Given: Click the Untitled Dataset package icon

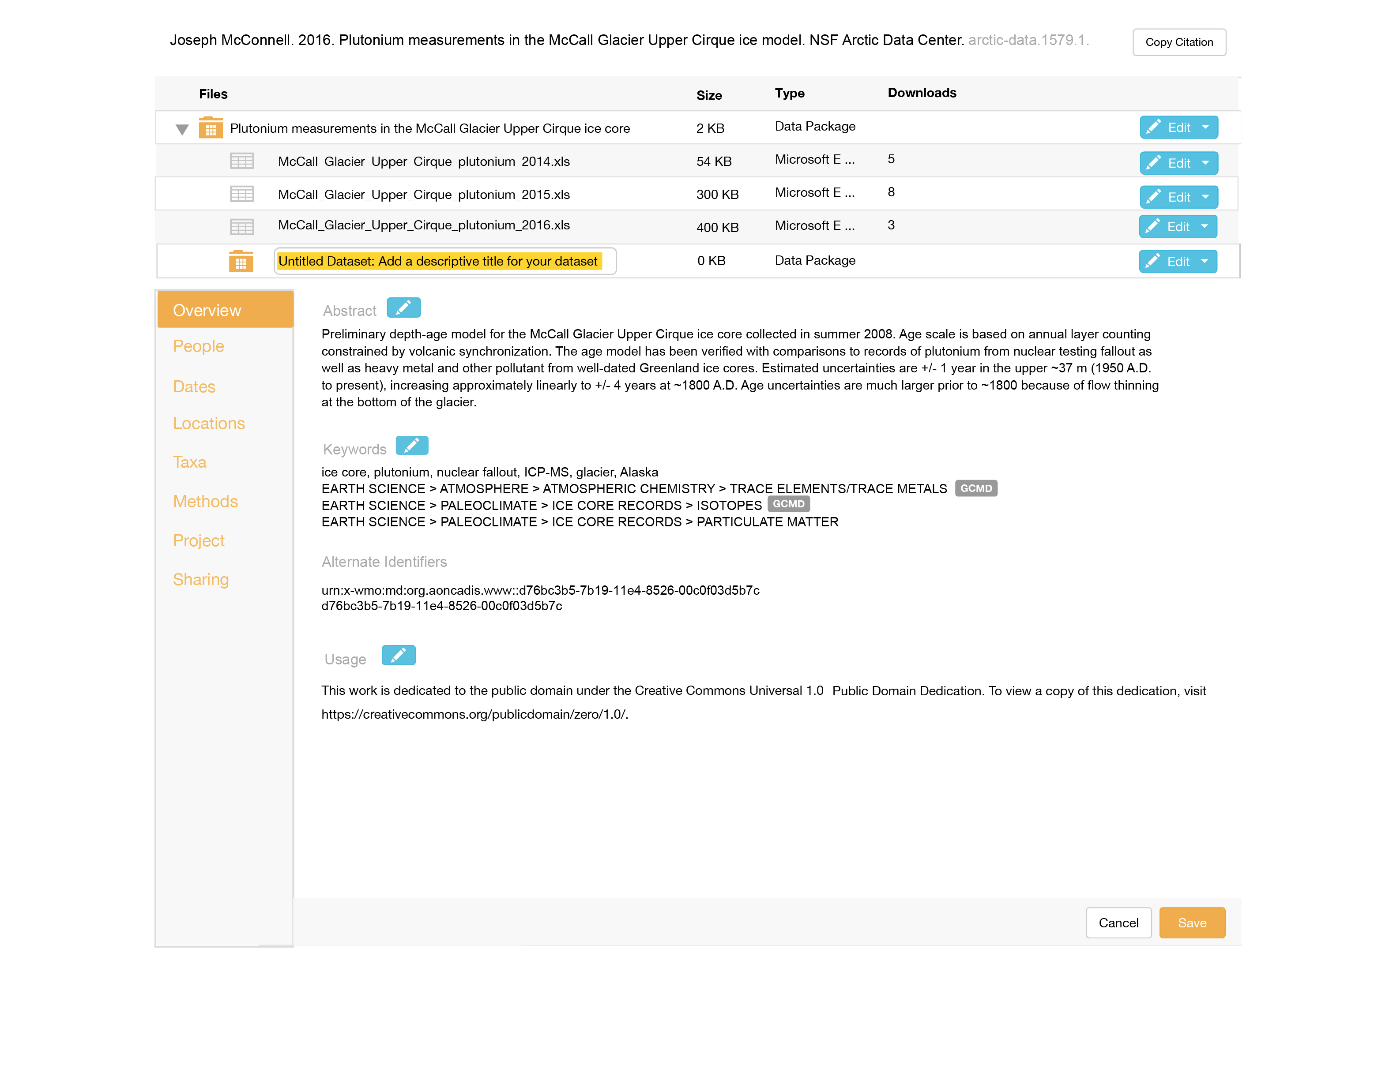Looking at the screenshot, I should click(x=241, y=261).
